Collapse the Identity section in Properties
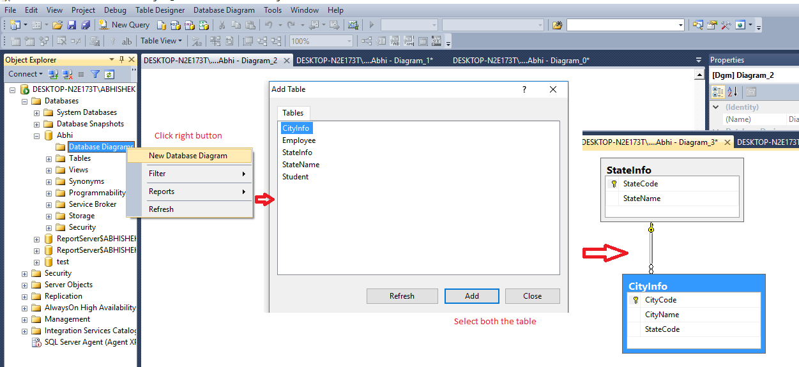Viewport: 799px width, 367px height. click(716, 107)
